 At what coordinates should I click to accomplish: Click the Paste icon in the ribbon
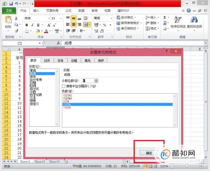pos(8,19)
